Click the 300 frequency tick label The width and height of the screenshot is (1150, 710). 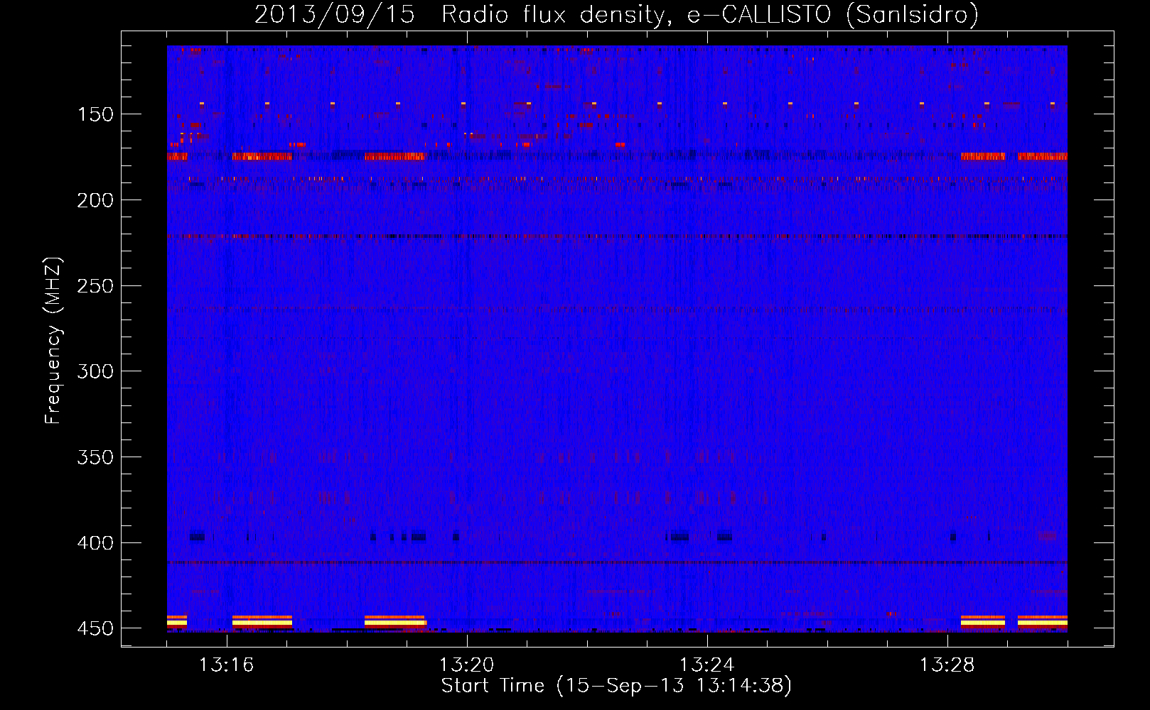pyautogui.click(x=95, y=371)
